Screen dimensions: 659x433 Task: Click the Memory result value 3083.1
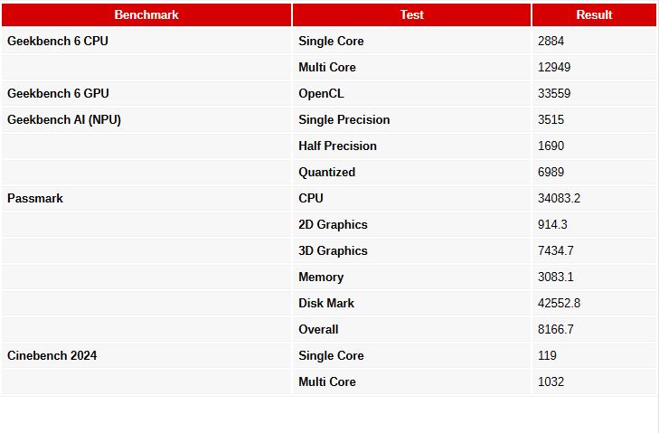coord(555,277)
